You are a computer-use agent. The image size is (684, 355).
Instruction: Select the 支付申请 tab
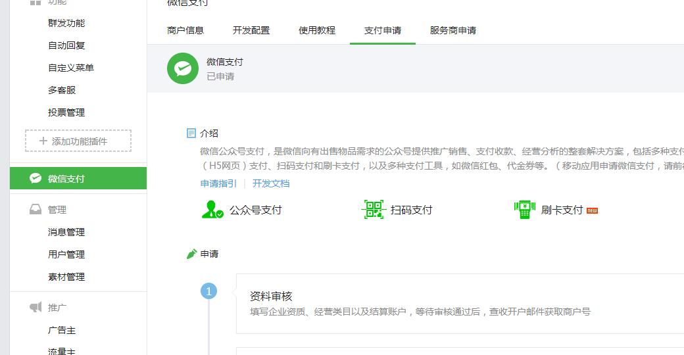click(383, 30)
